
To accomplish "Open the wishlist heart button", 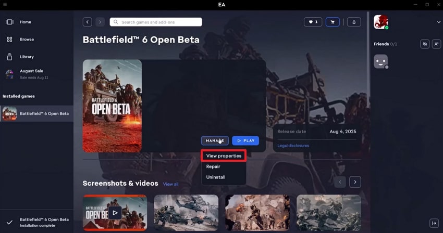I will tap(313, 22).
